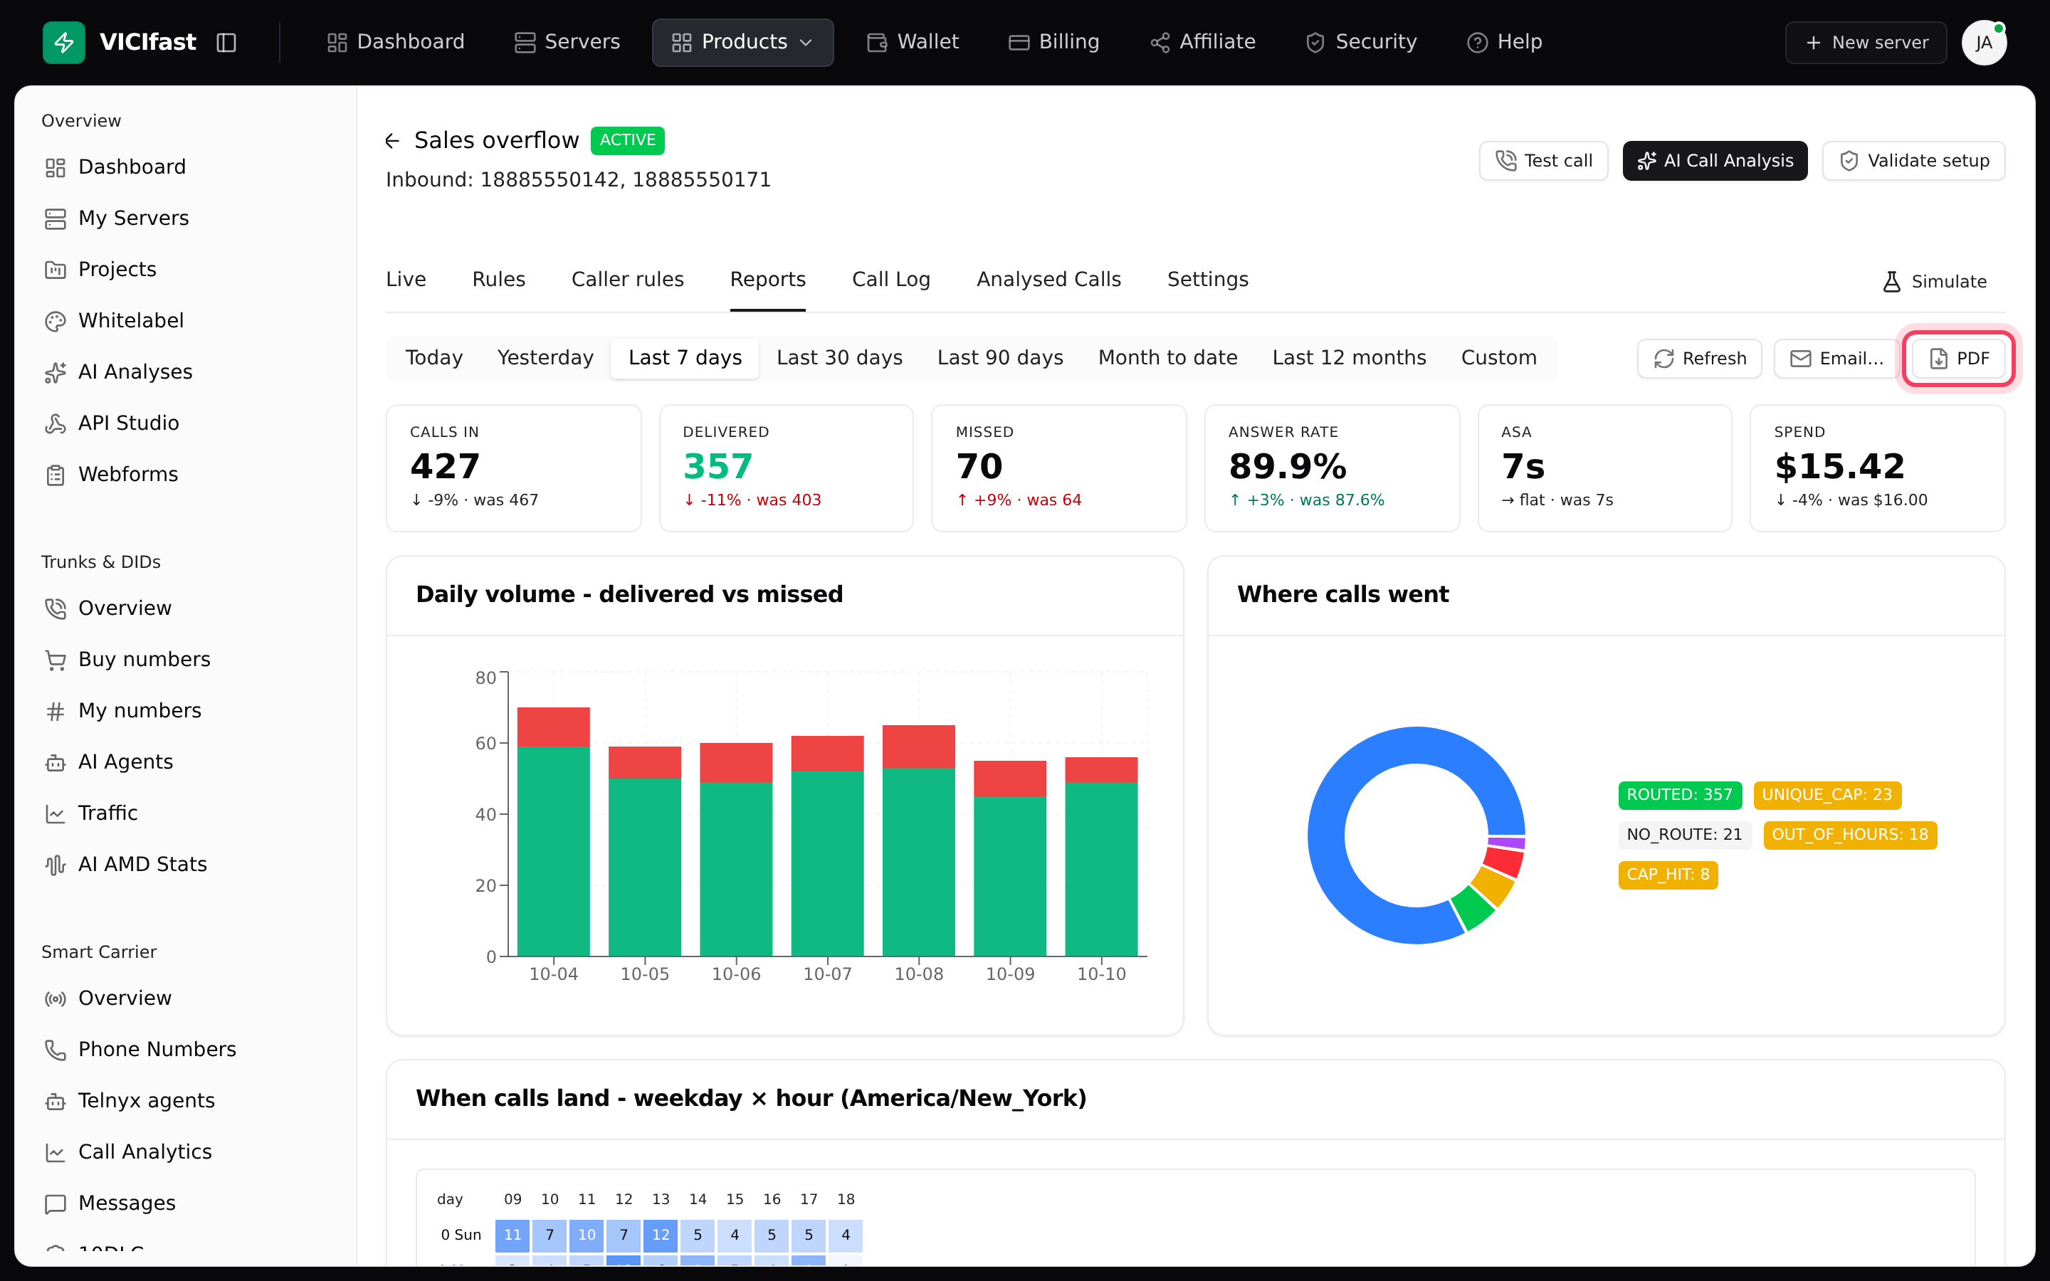2050x1281 pixels.
Task: Open Trunks & DIDs Overview
Action: click(186, 608)
